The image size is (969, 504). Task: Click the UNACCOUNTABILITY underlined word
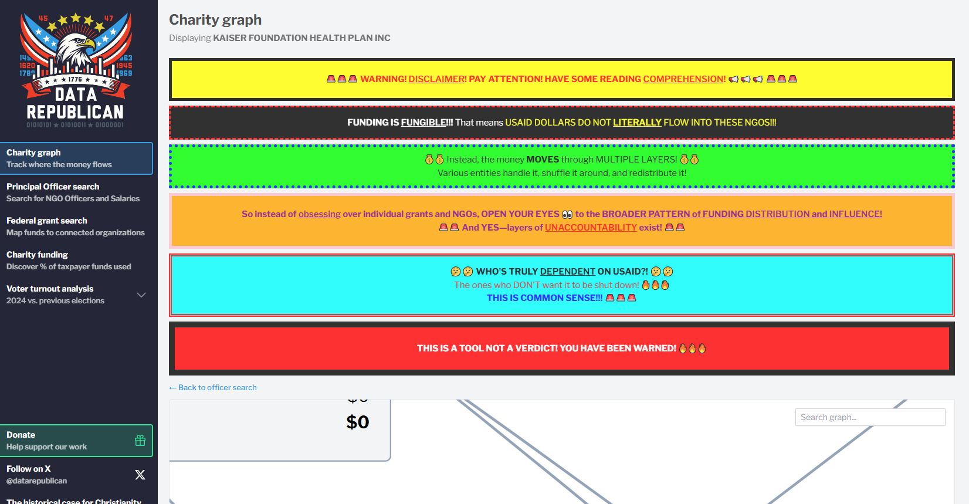[591, 228]
